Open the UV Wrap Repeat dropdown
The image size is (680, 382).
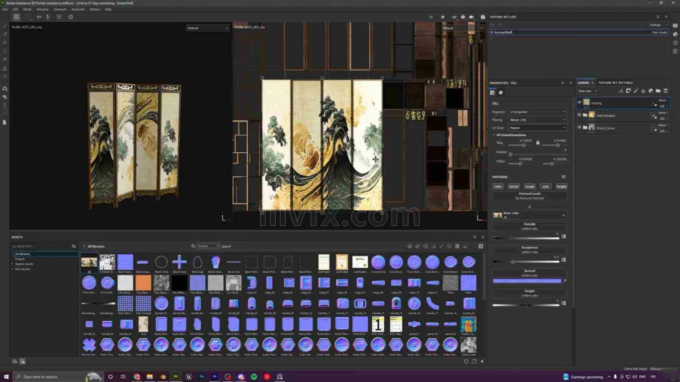point(538,128)
